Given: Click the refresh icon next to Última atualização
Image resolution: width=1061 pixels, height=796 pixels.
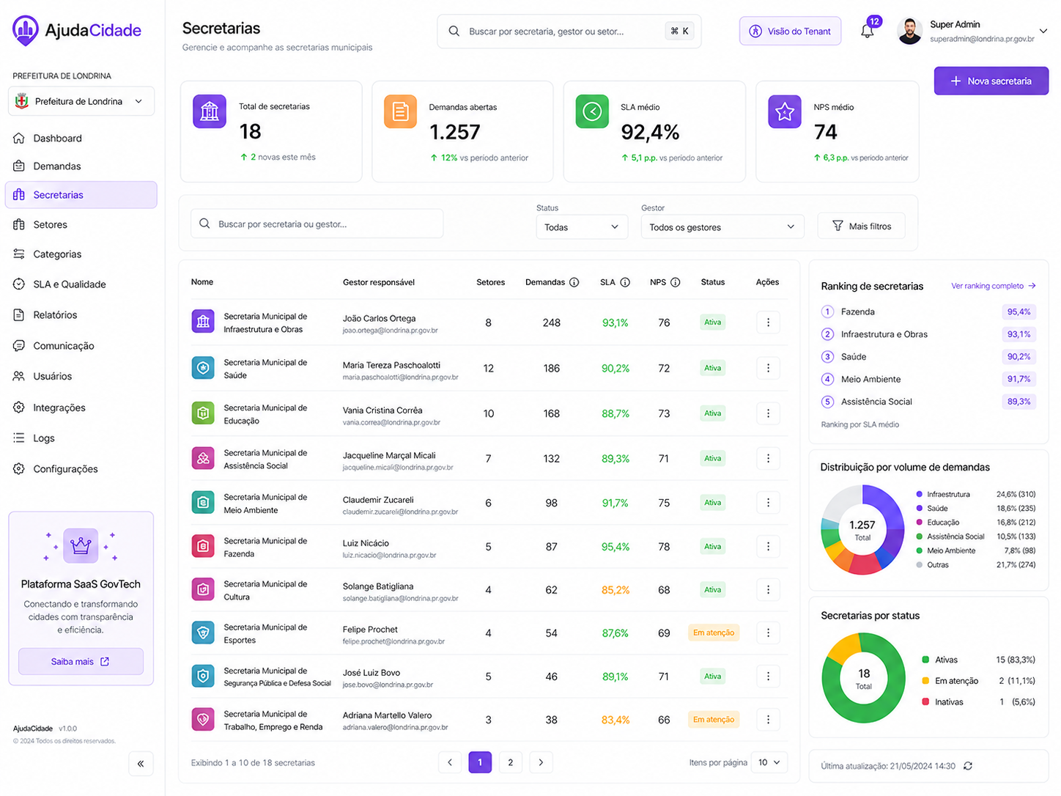Looking at the screenshot, I should coord(968,766).
